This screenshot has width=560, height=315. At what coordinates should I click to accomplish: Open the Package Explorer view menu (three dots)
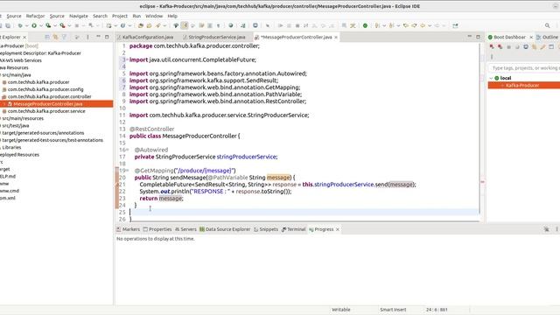point(87,37)
